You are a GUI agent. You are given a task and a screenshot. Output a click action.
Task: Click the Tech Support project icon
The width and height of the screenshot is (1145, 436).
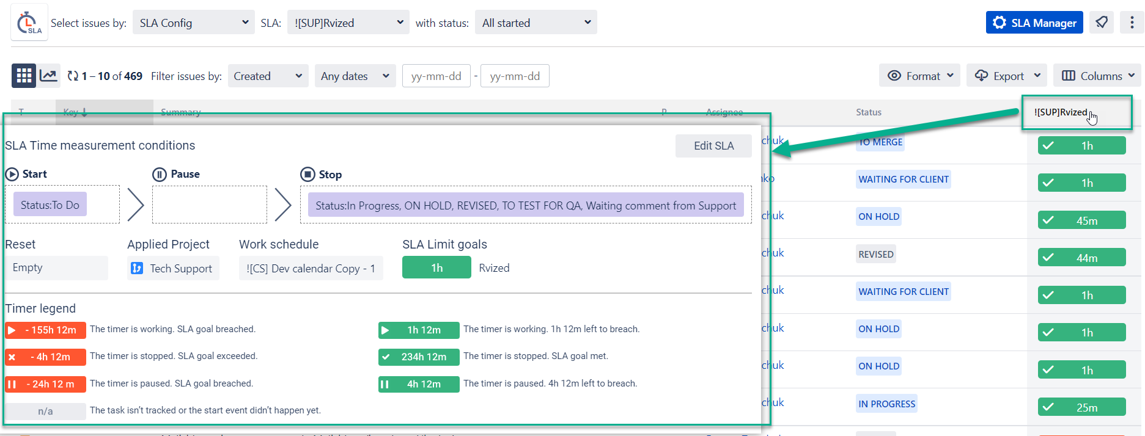click(x=137, y=268)
